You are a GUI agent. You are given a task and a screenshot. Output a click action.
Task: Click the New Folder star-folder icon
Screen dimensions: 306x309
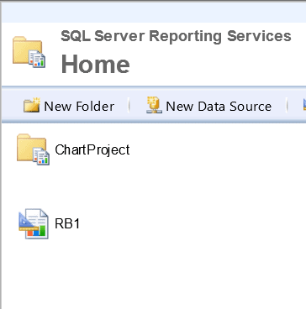(x=32, y=105)
